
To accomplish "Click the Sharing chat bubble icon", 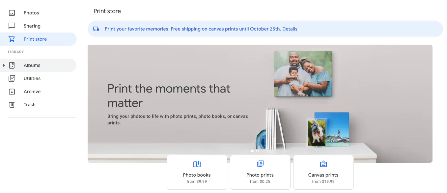I will pyautogui.click(x=12, y=26).
